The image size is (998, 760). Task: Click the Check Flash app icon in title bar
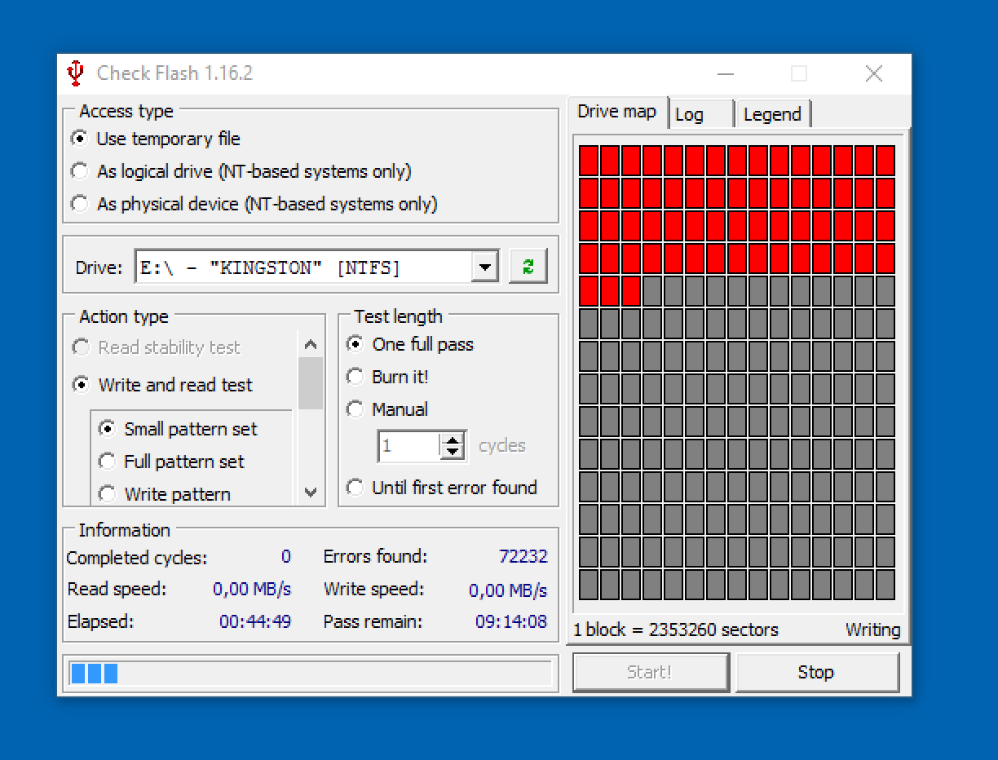click(75, 73)
